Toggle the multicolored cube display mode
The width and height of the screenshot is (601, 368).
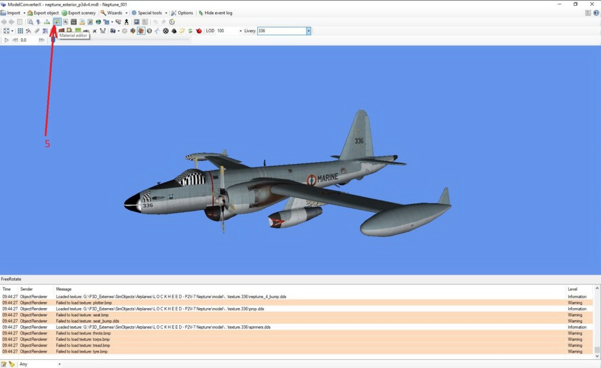coord(133,31)
